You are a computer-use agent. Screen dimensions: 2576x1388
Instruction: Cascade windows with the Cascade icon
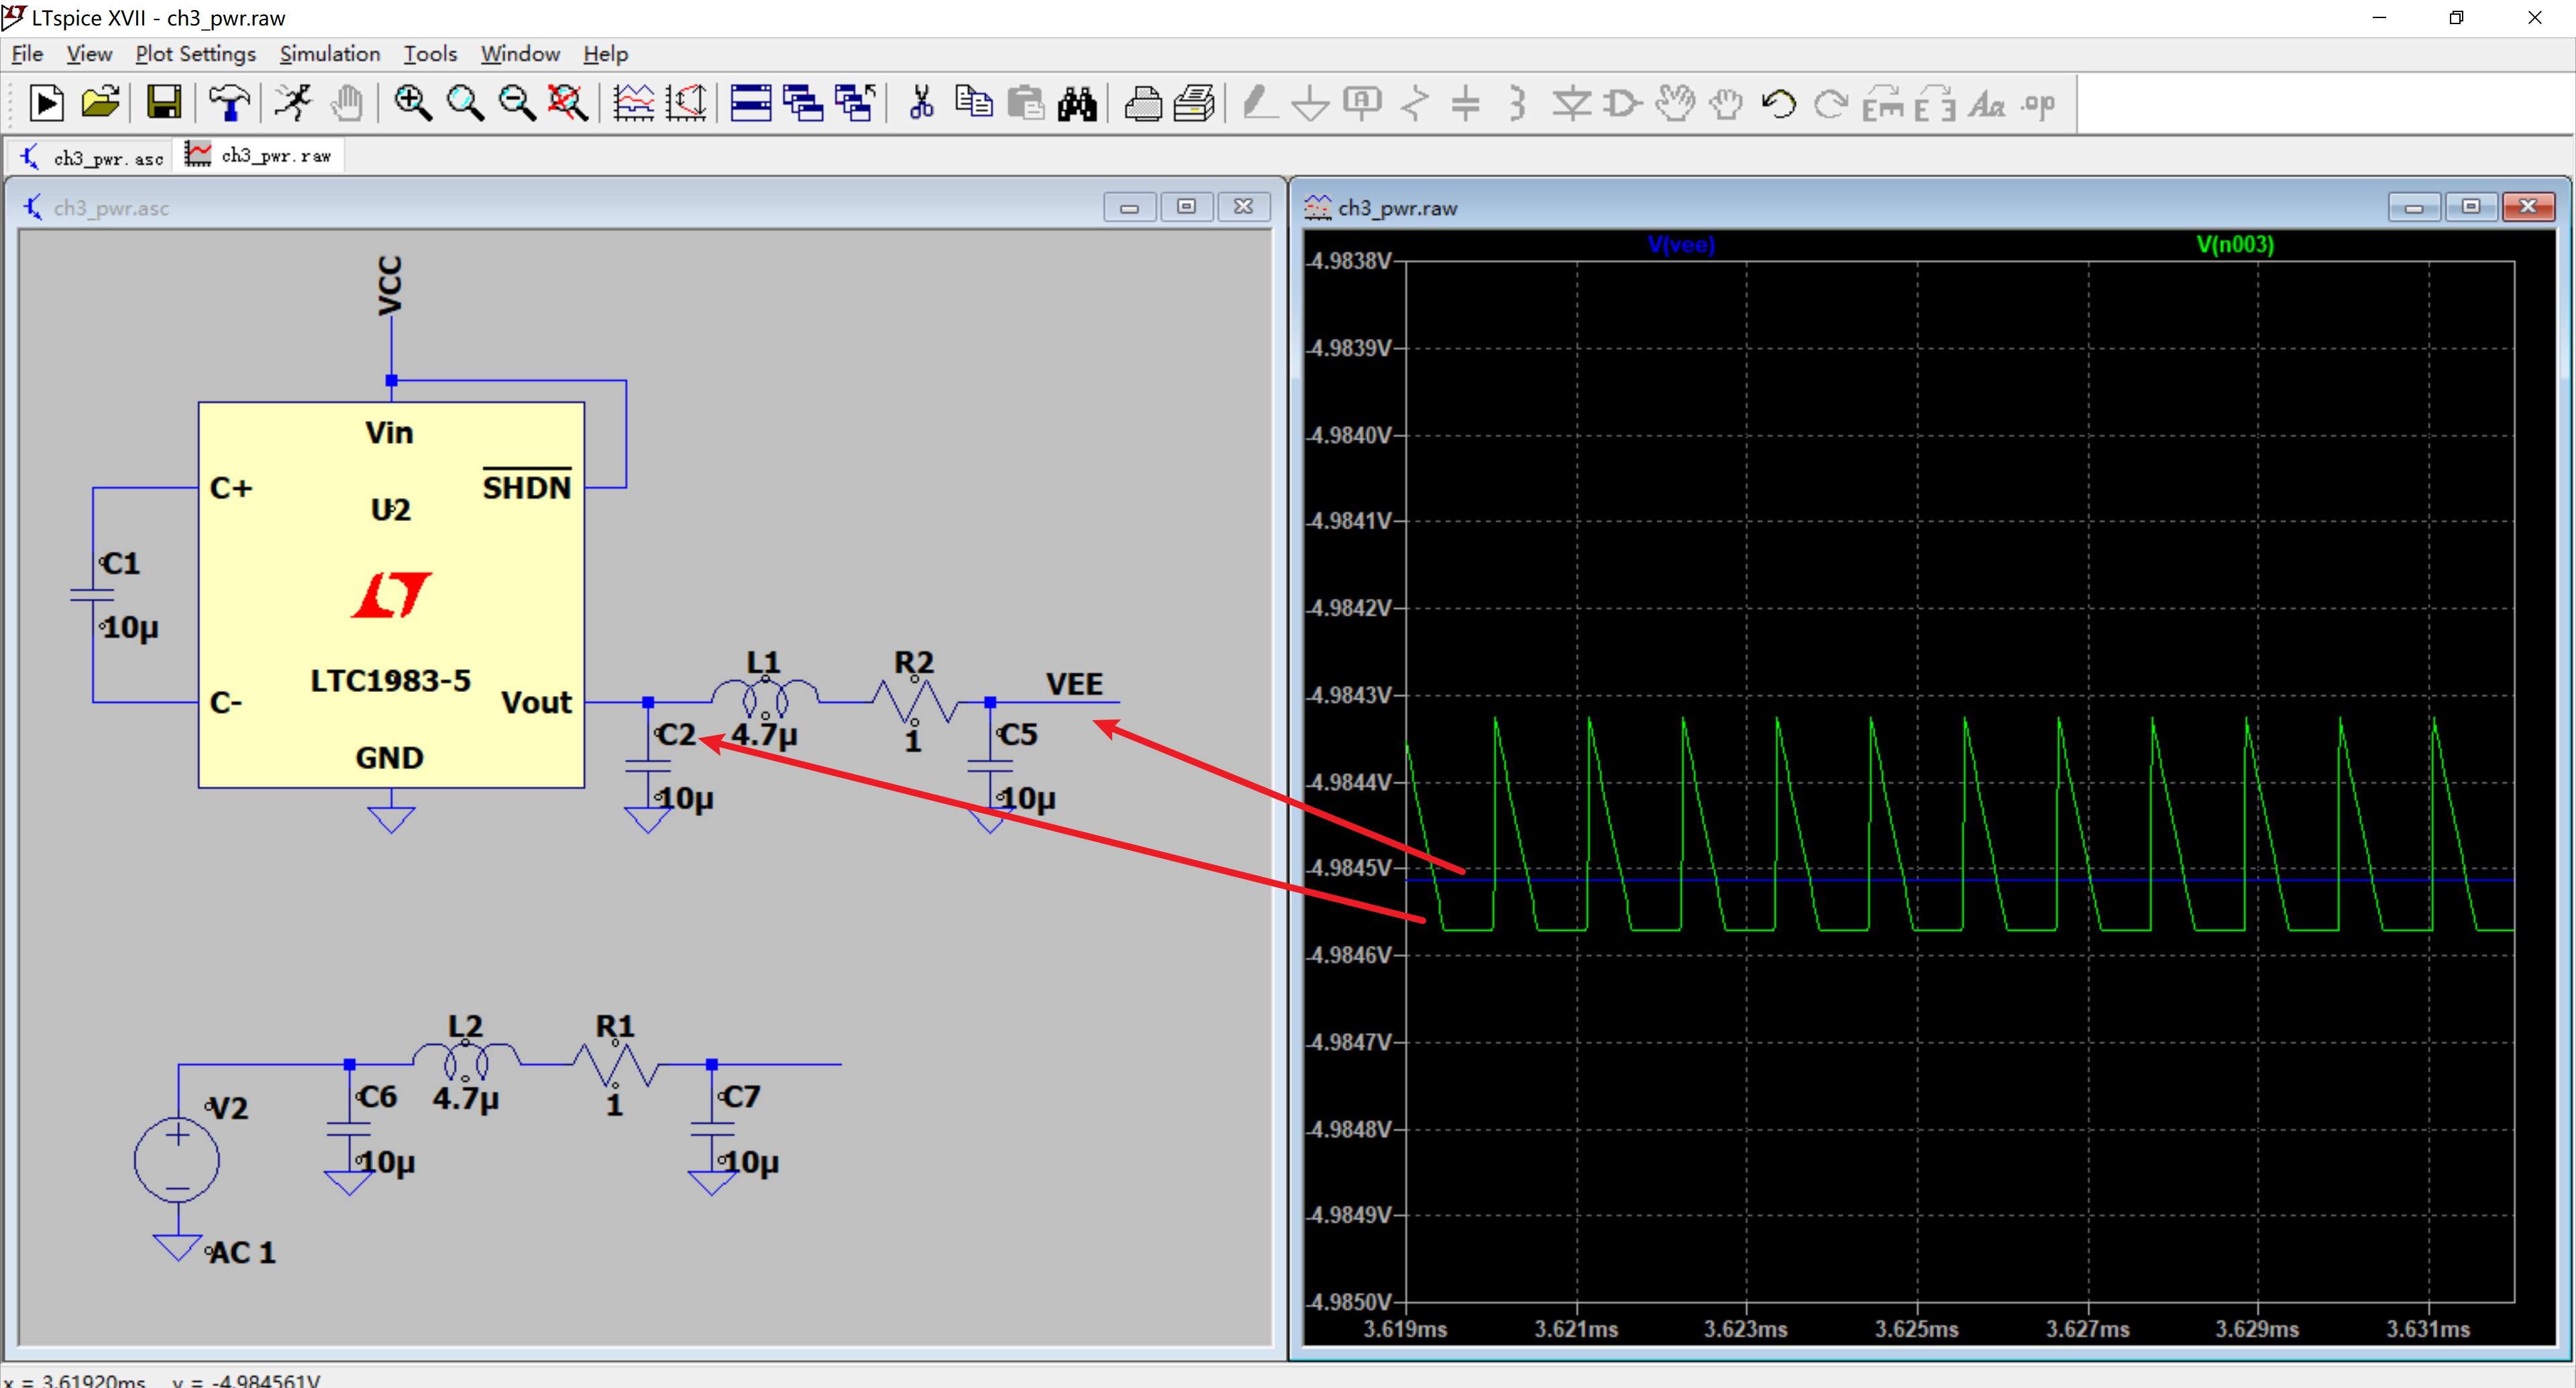click(803, 103)
